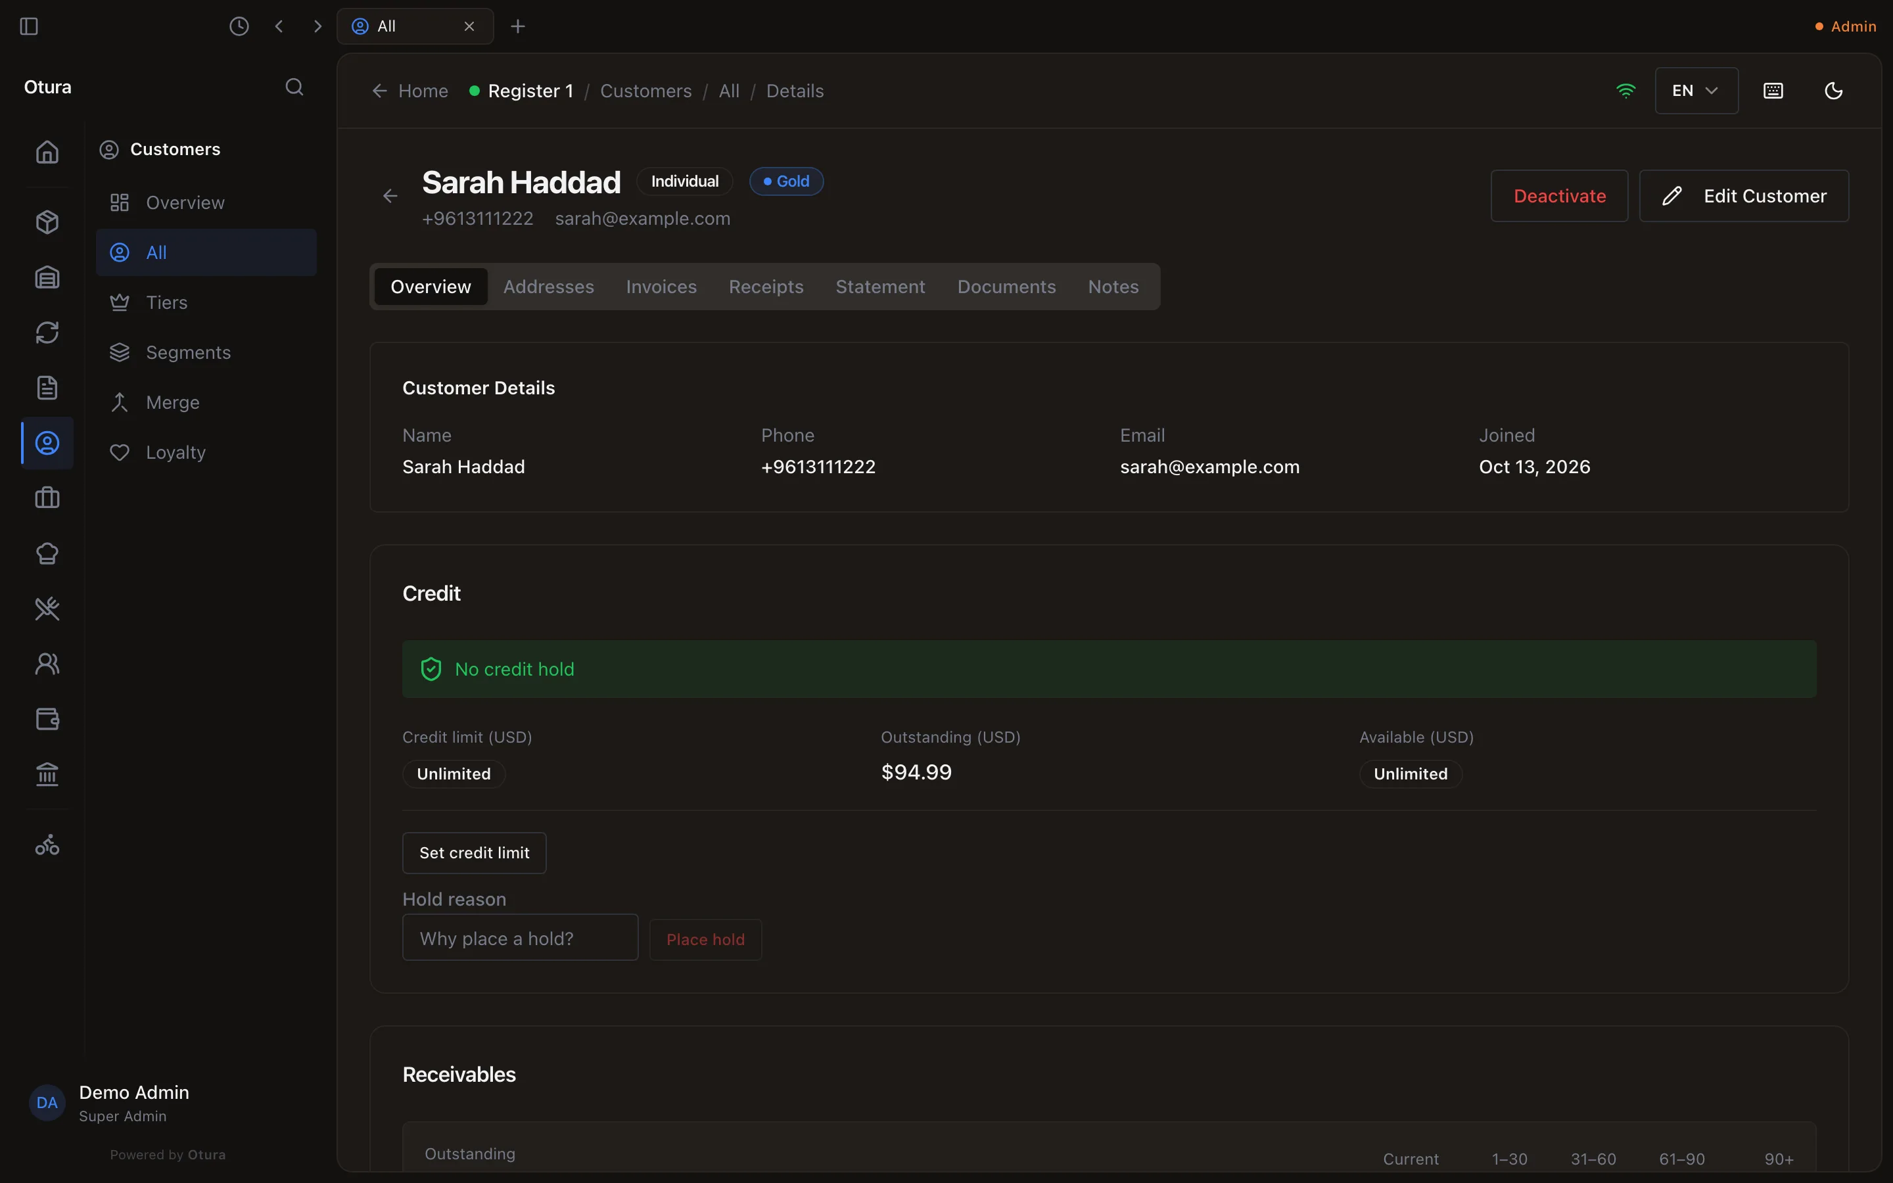Open Tiers in the Customers menu
Viewport: 1893px width, 1183px height.
pyautogui.click(x=206, y=302)
